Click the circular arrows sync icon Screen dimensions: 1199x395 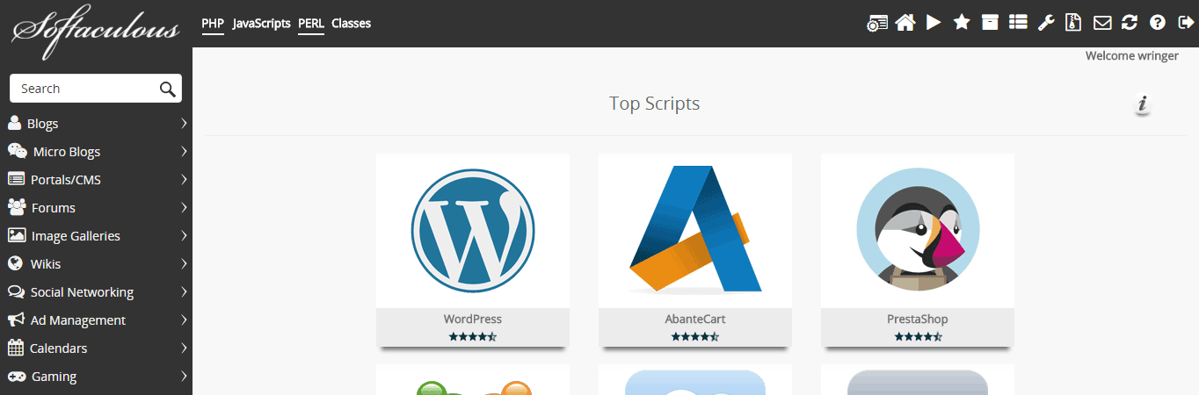[x=1130, y=23]
